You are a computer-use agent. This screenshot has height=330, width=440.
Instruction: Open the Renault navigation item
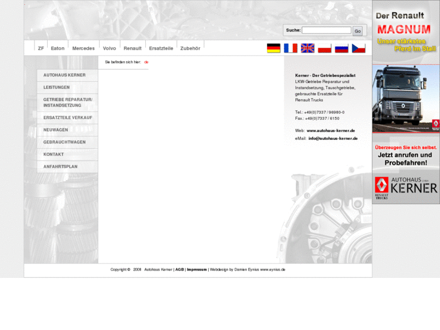[x=133, y=48]
